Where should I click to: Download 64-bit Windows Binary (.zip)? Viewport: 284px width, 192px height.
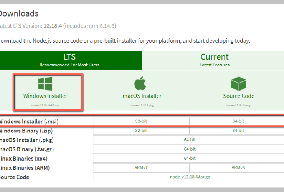(238, 131)
